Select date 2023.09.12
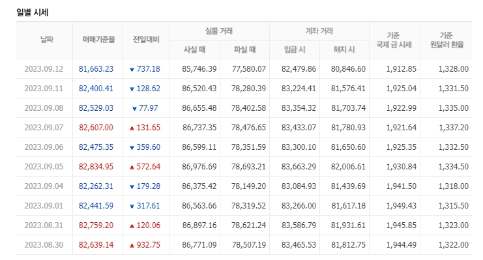The height and width of the screenshot is (260, 483). click(44, 68)
